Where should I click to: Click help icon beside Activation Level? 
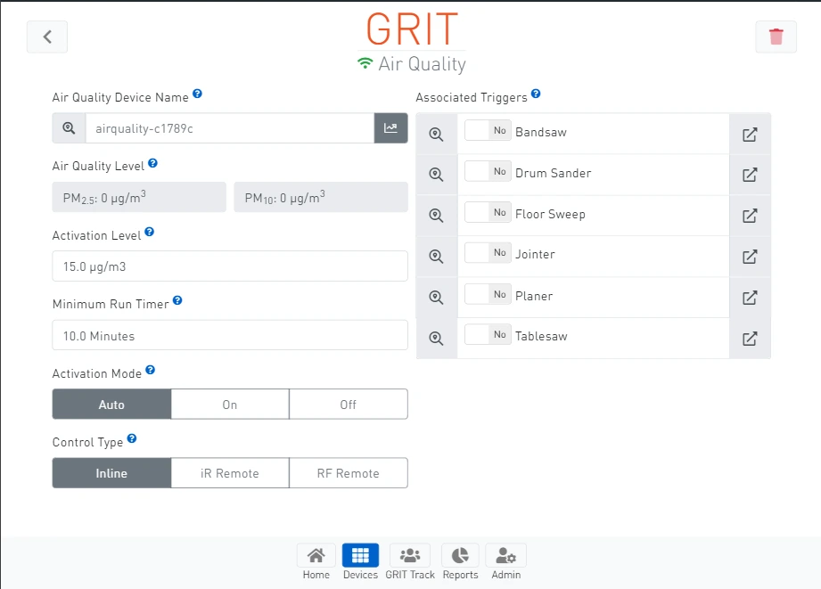[x=149, y=232]
